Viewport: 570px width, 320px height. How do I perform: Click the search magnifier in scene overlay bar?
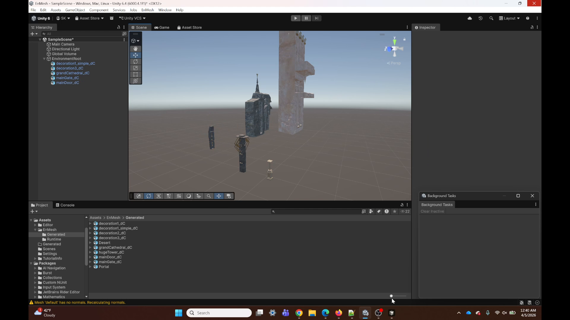(x=209, y=196)
